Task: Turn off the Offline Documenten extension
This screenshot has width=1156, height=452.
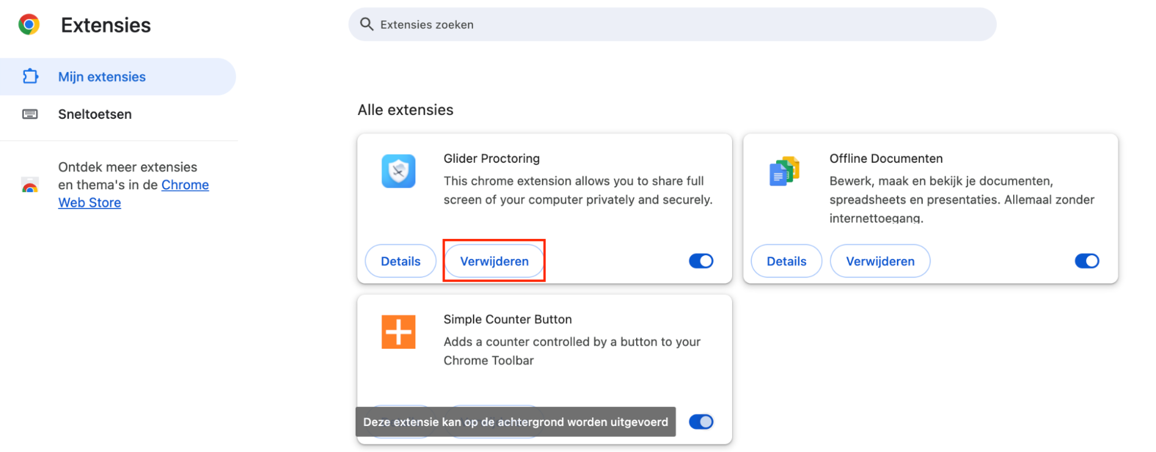Action: 1086,261
